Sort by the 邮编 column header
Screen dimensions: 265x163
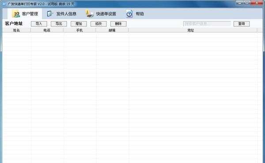(x=112, y=30)
